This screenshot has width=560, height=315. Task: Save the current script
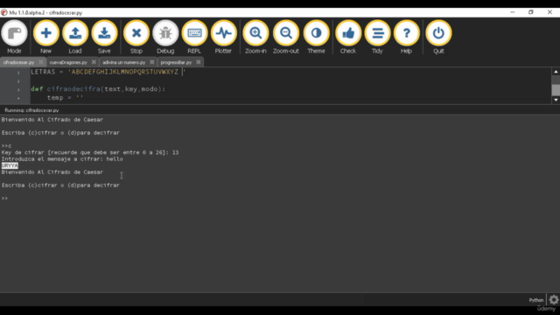click(x=104, y=37)
